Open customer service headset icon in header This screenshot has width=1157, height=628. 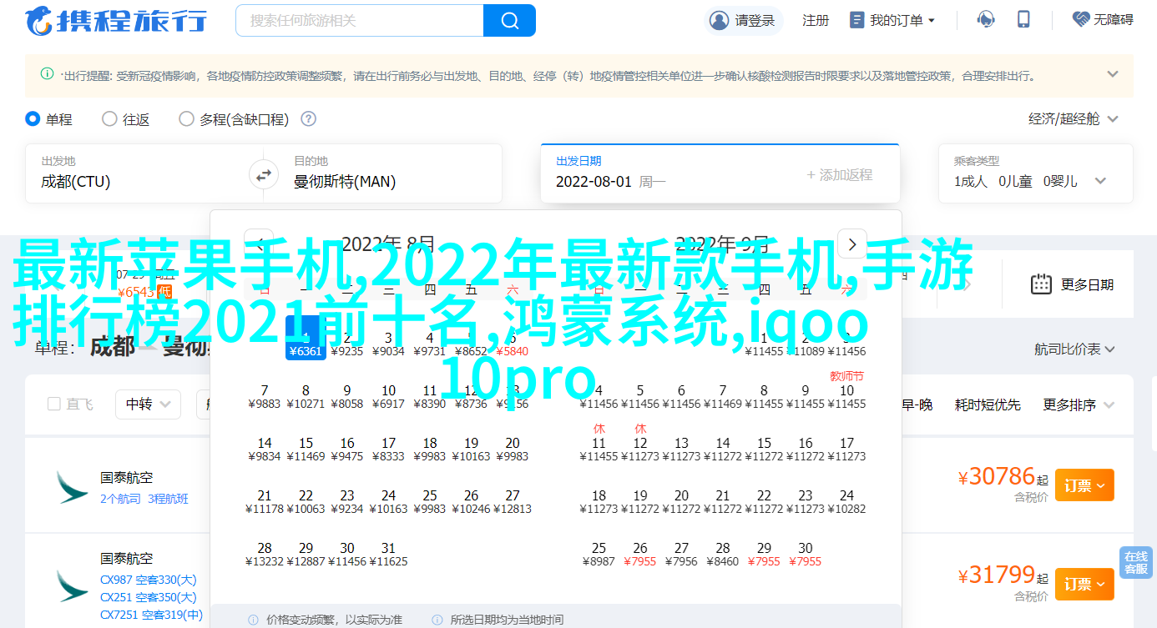click(x=987, y=20)
